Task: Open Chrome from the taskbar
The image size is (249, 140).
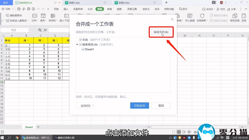Action: point(17,137)
